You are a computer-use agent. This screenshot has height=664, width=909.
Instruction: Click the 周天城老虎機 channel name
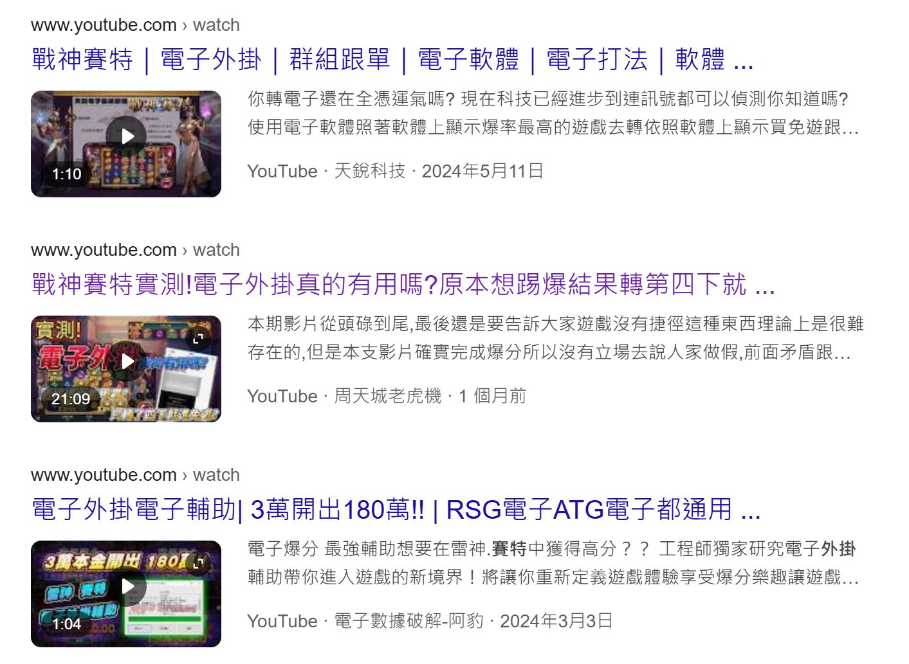pyautogui.click(x=388, y=396)
